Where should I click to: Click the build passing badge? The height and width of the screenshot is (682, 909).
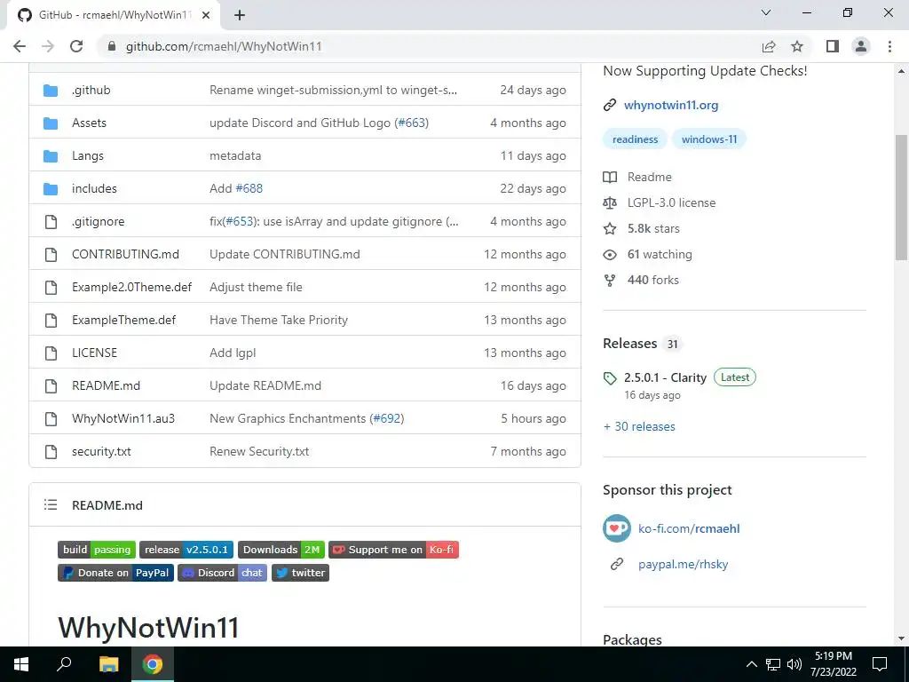(97, 550)
